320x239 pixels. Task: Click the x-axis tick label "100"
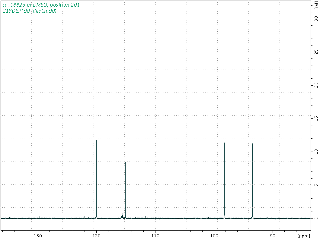pyautogui.click(x=214, y=236)
